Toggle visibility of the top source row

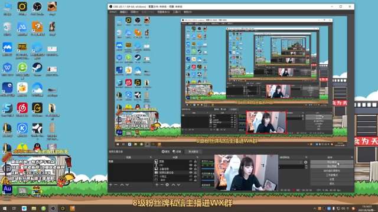(191, 161)
